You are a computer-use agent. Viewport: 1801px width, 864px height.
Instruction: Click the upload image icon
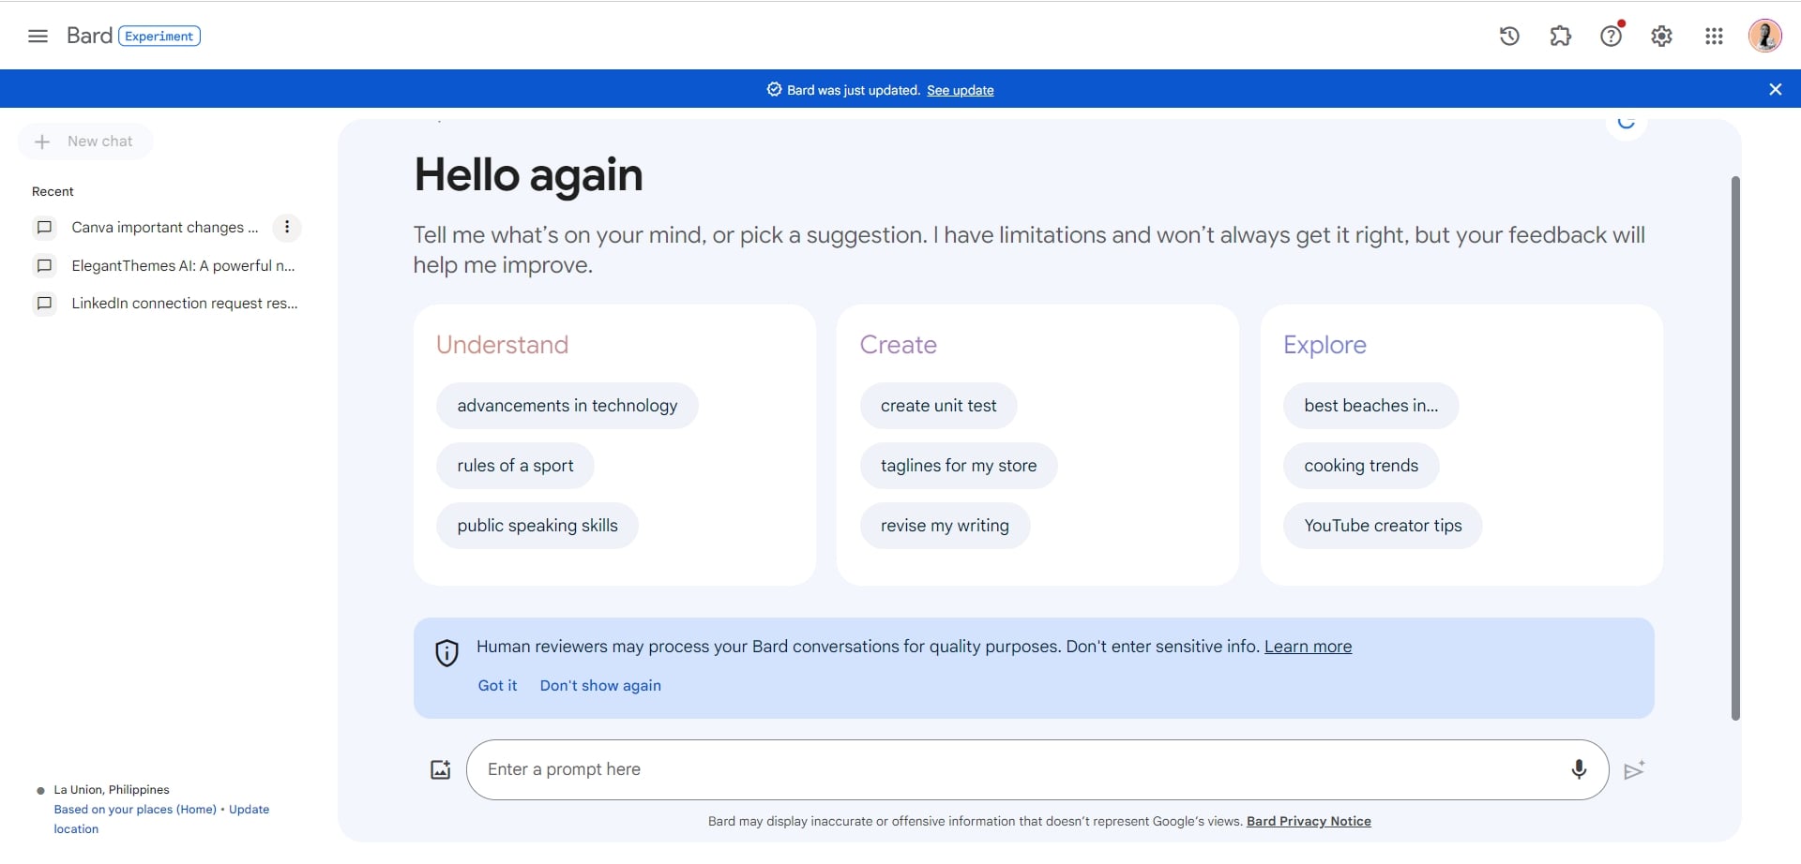pyautogui.click(x=440, y=770)
